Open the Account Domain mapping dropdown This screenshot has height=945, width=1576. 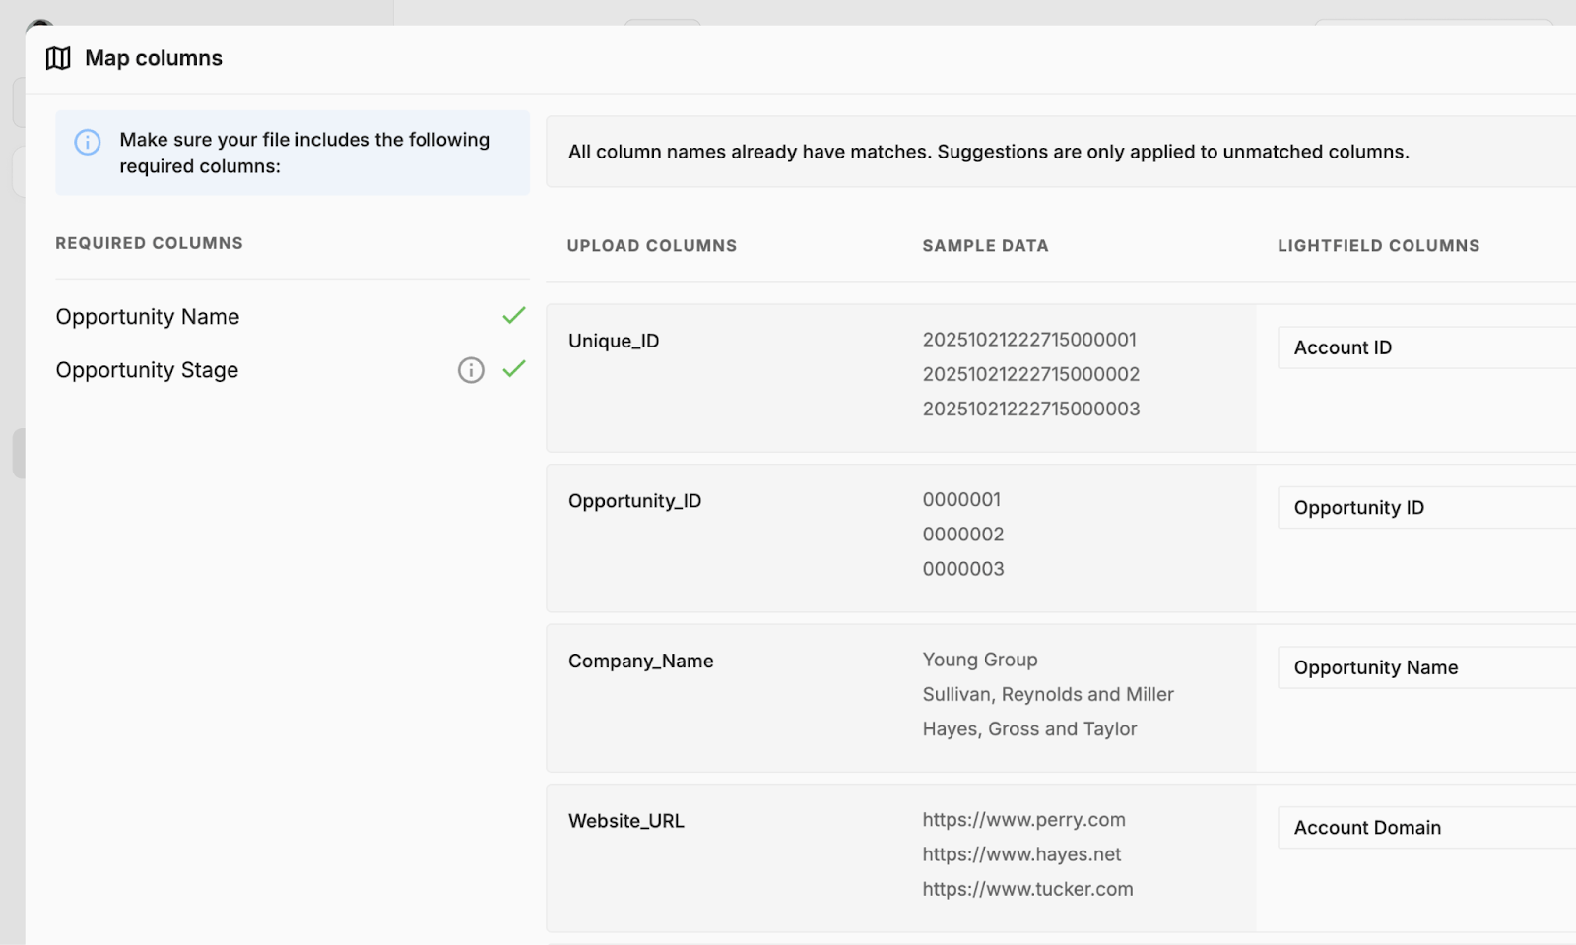(x=1419, y=827)
